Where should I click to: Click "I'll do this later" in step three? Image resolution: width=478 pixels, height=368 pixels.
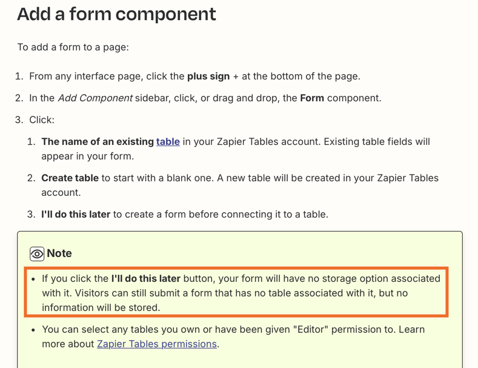(x=76, y=214)
